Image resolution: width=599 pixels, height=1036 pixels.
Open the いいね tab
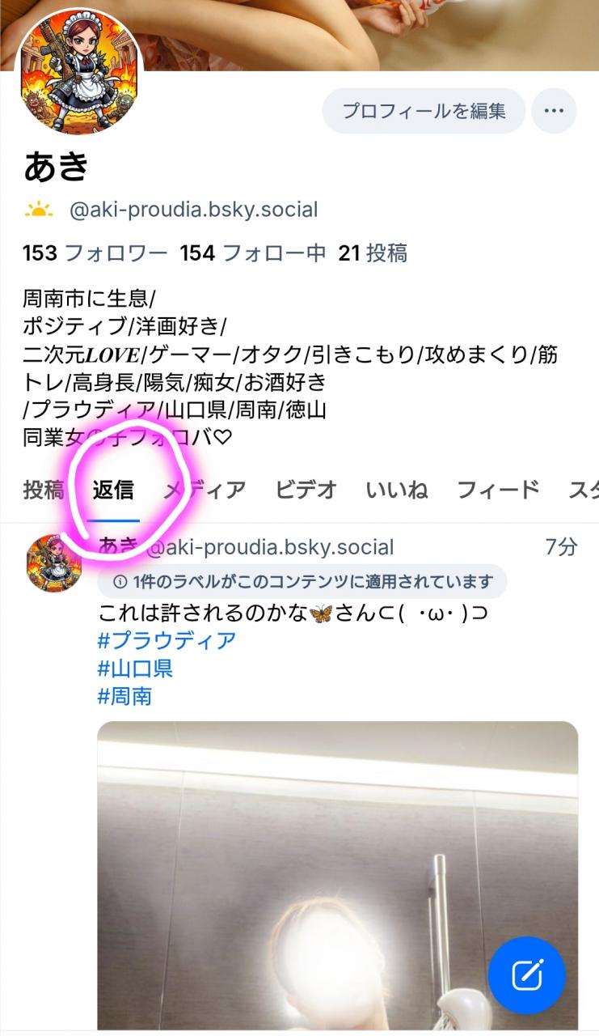point(397,490)
